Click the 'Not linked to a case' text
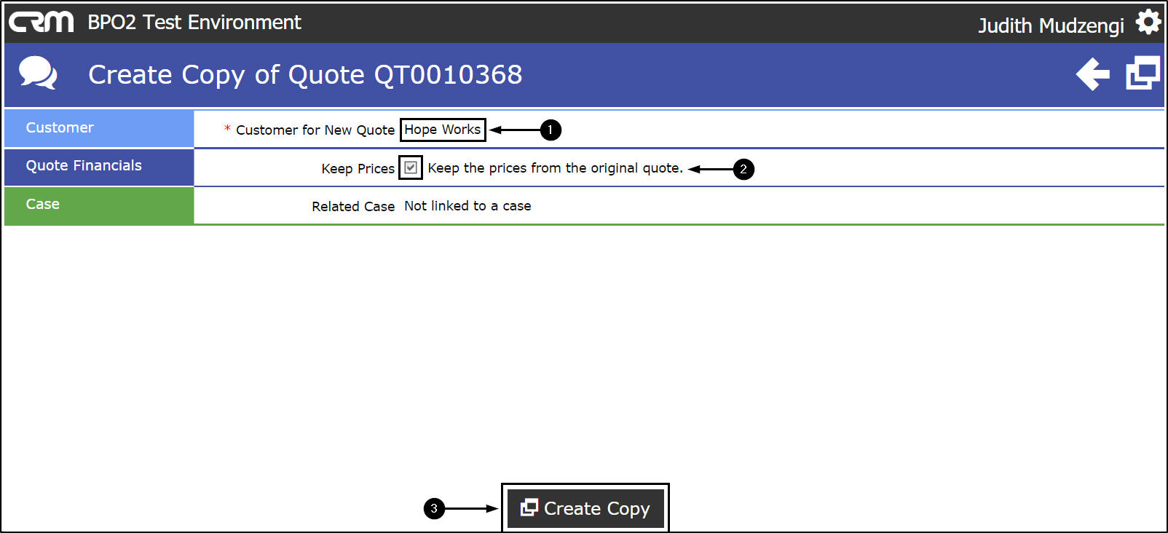The width and height of the screenshot is (1168, 533). [x=467, y=206]
